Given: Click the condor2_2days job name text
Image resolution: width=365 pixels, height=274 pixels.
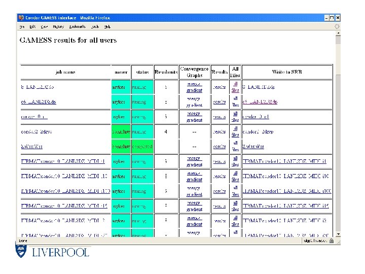Looking at the screenshot, I should pos(36,131).
